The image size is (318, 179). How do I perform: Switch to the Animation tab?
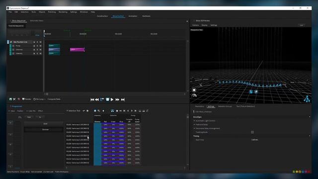coord(133,16)
